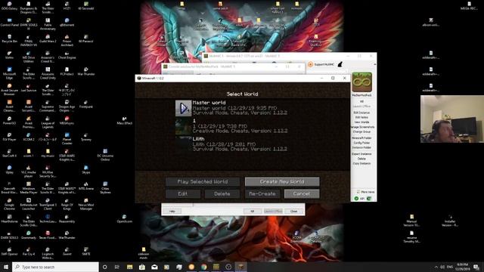Click the MultiMC instance pack icon
The width and height of the screenshot is (484, 272).
point(361,82)
